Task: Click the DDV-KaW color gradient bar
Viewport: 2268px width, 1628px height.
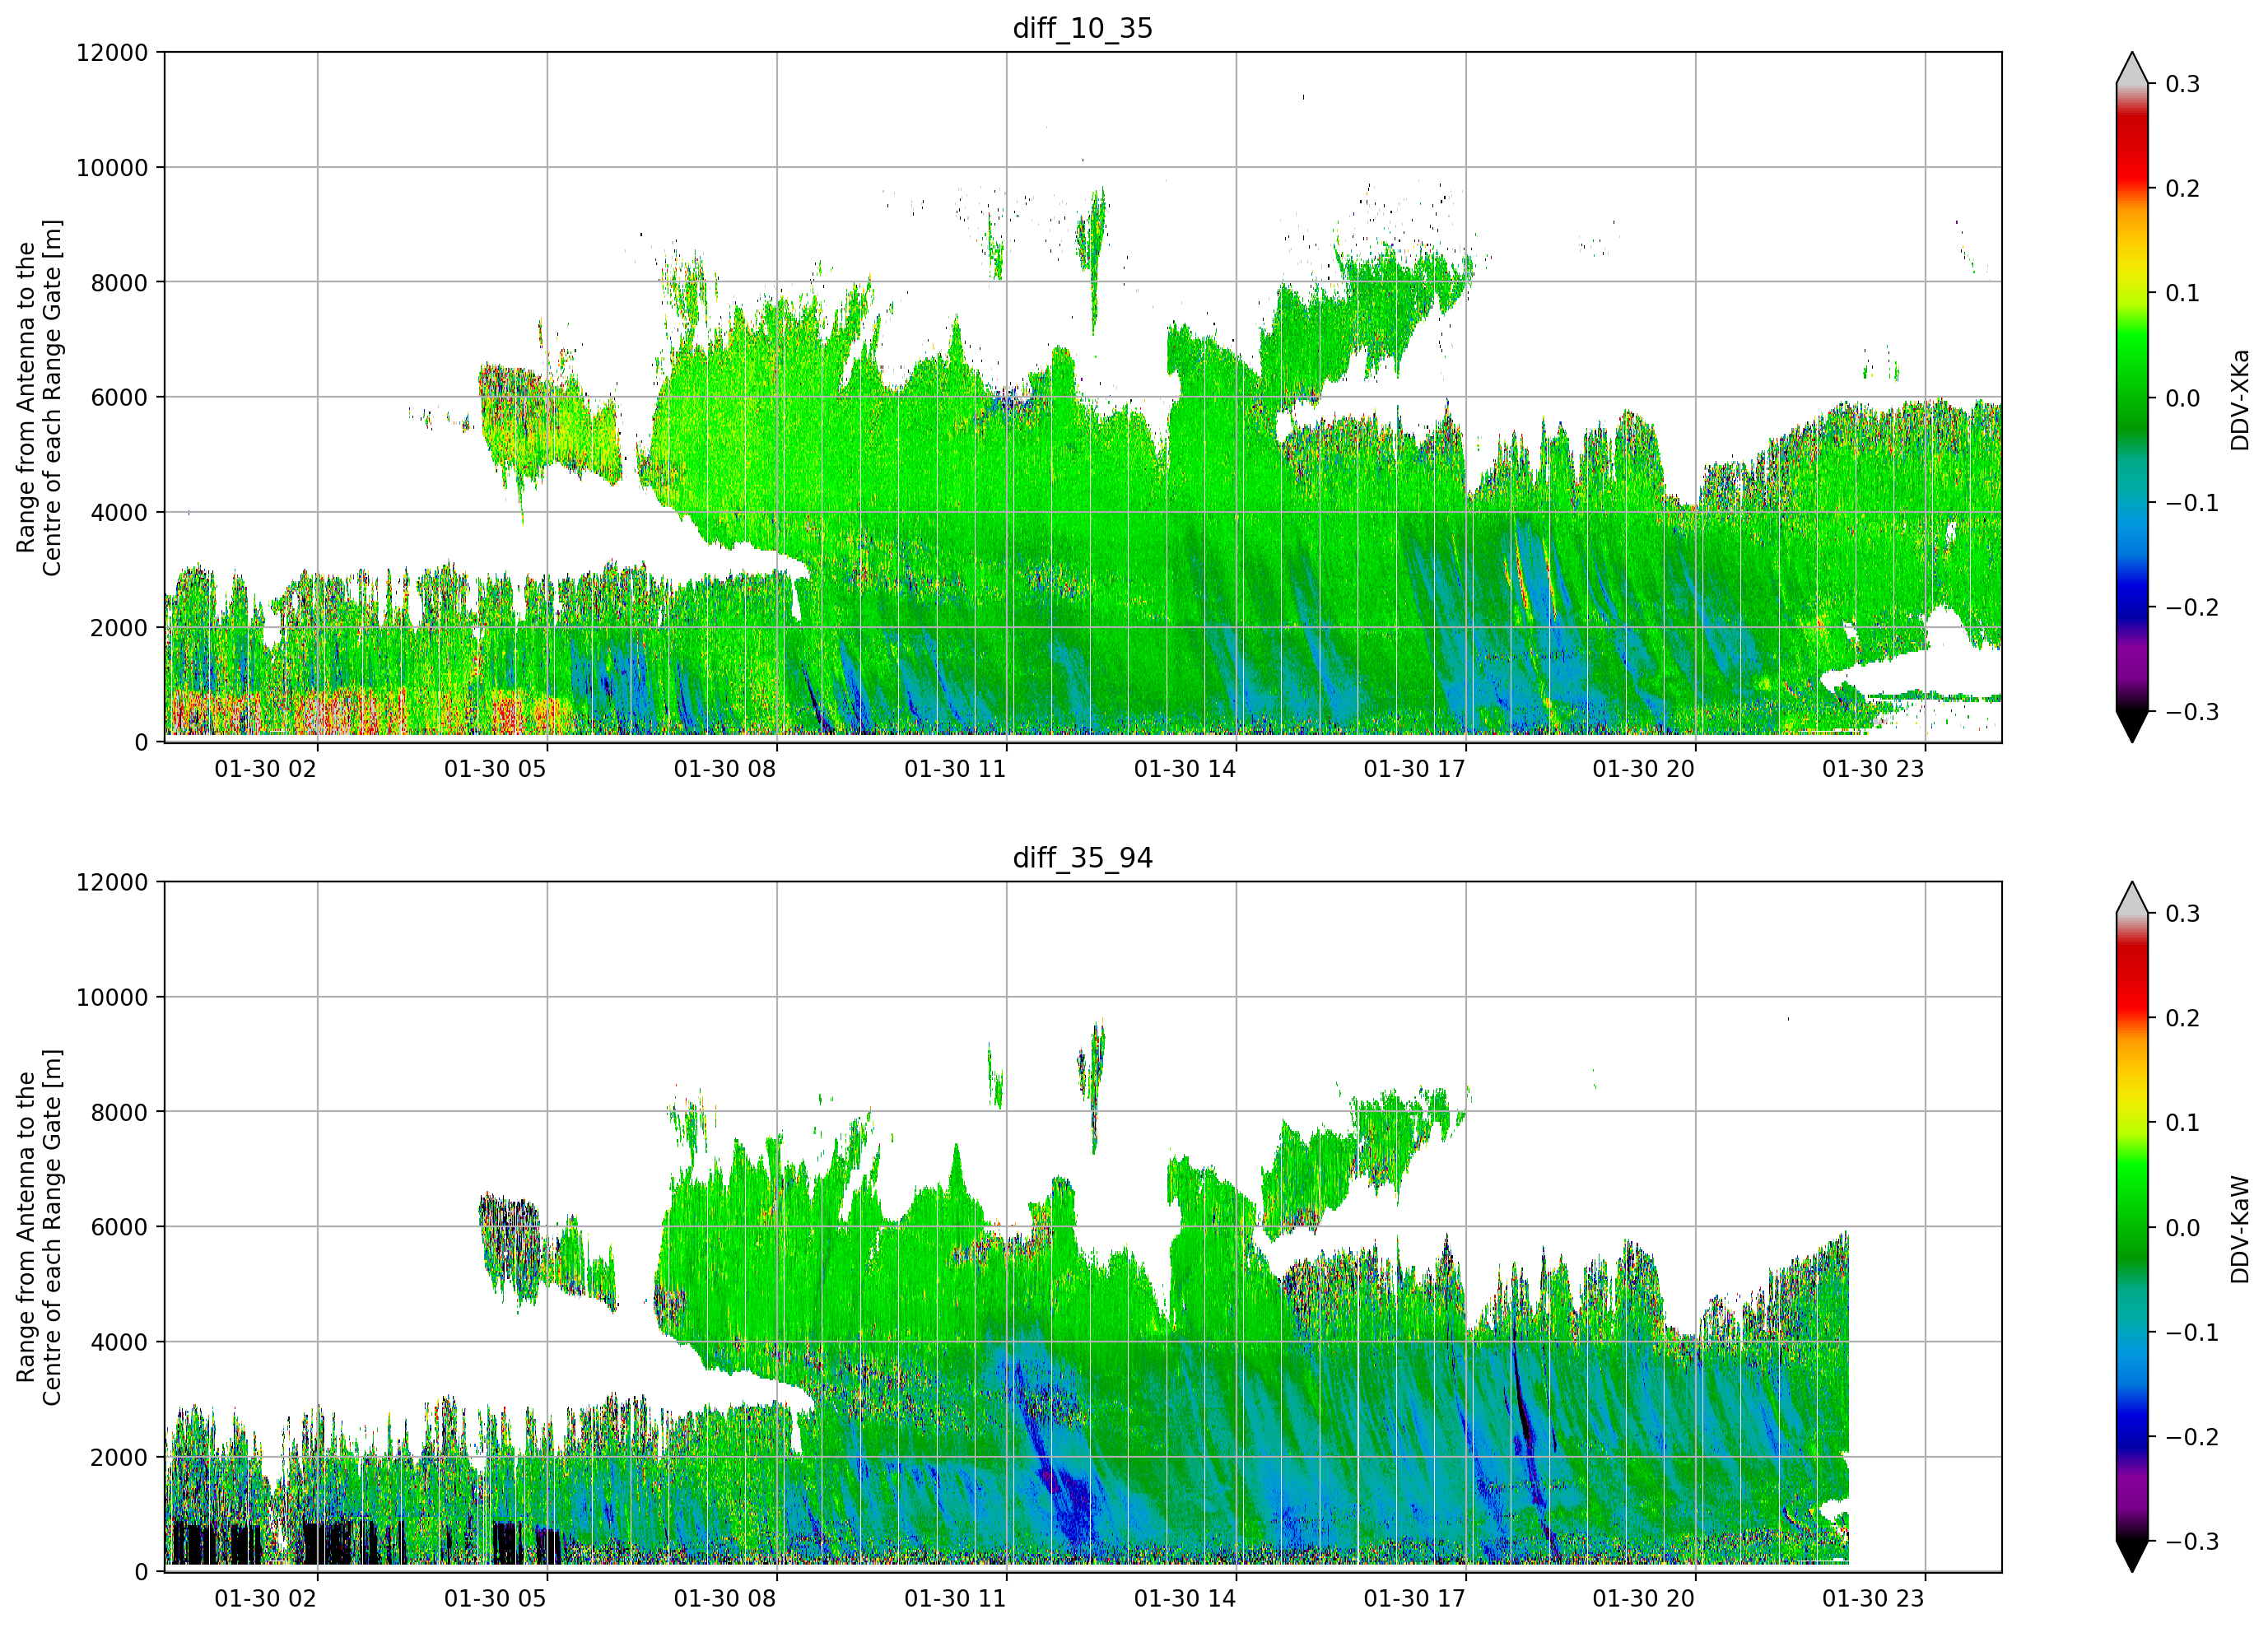Action: click(2132, 1227)
